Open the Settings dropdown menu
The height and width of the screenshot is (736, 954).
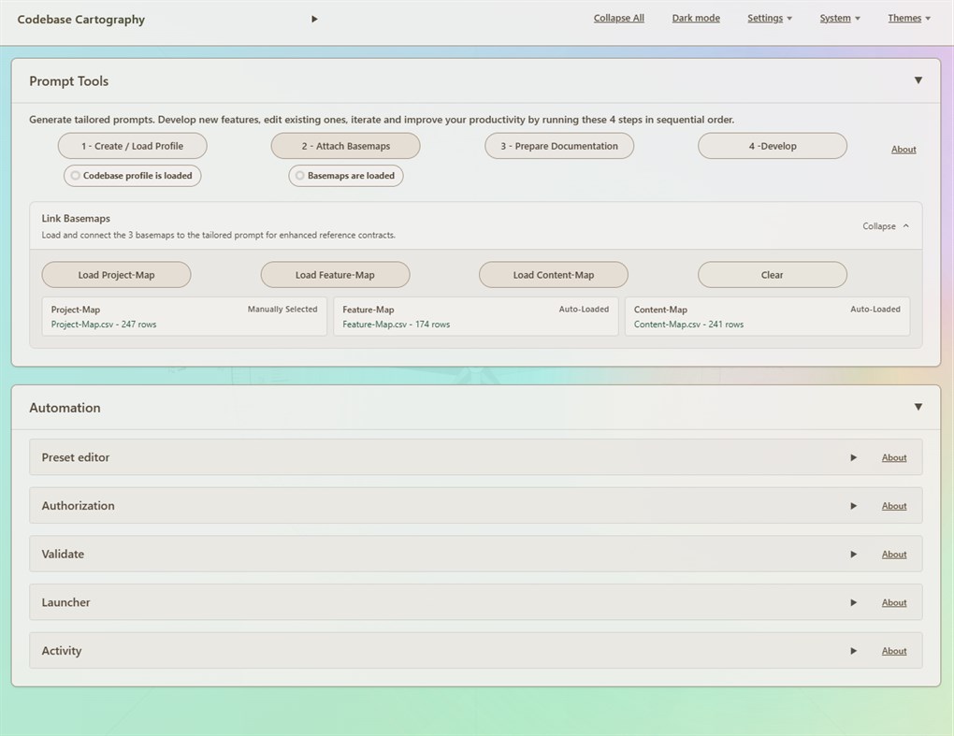point(770,19)
